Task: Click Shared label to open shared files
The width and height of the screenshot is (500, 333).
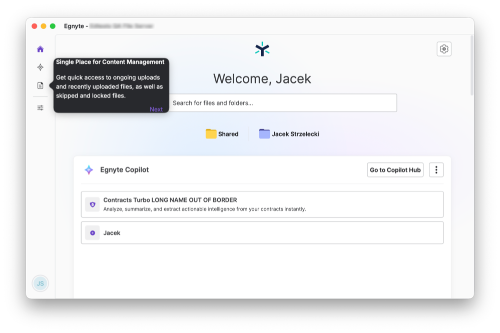Action: click(x=228, y=133)
